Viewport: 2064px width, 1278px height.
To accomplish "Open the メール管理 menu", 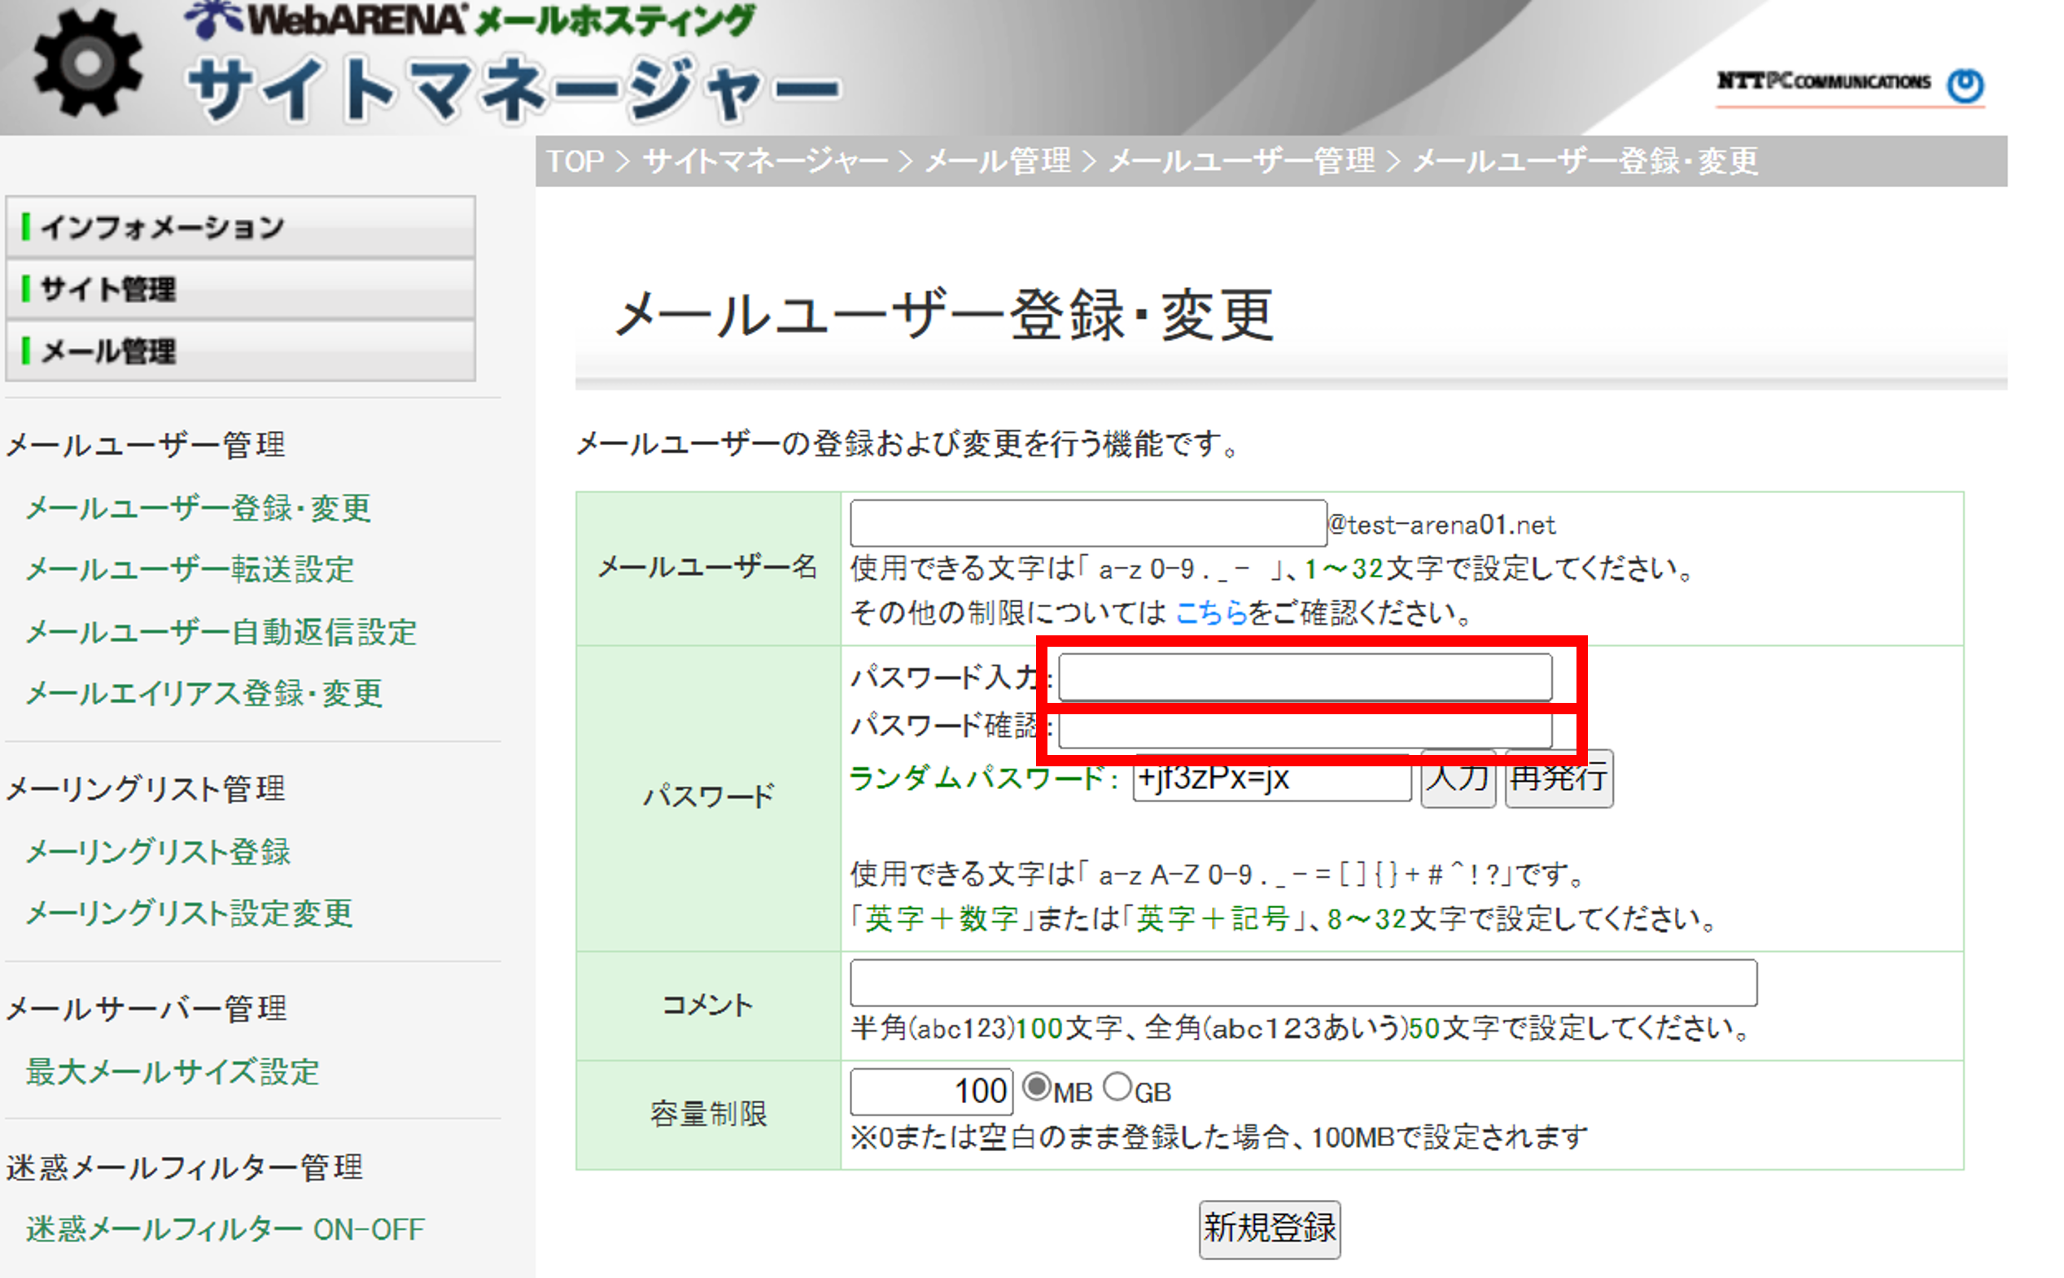I will pos(240,351).
